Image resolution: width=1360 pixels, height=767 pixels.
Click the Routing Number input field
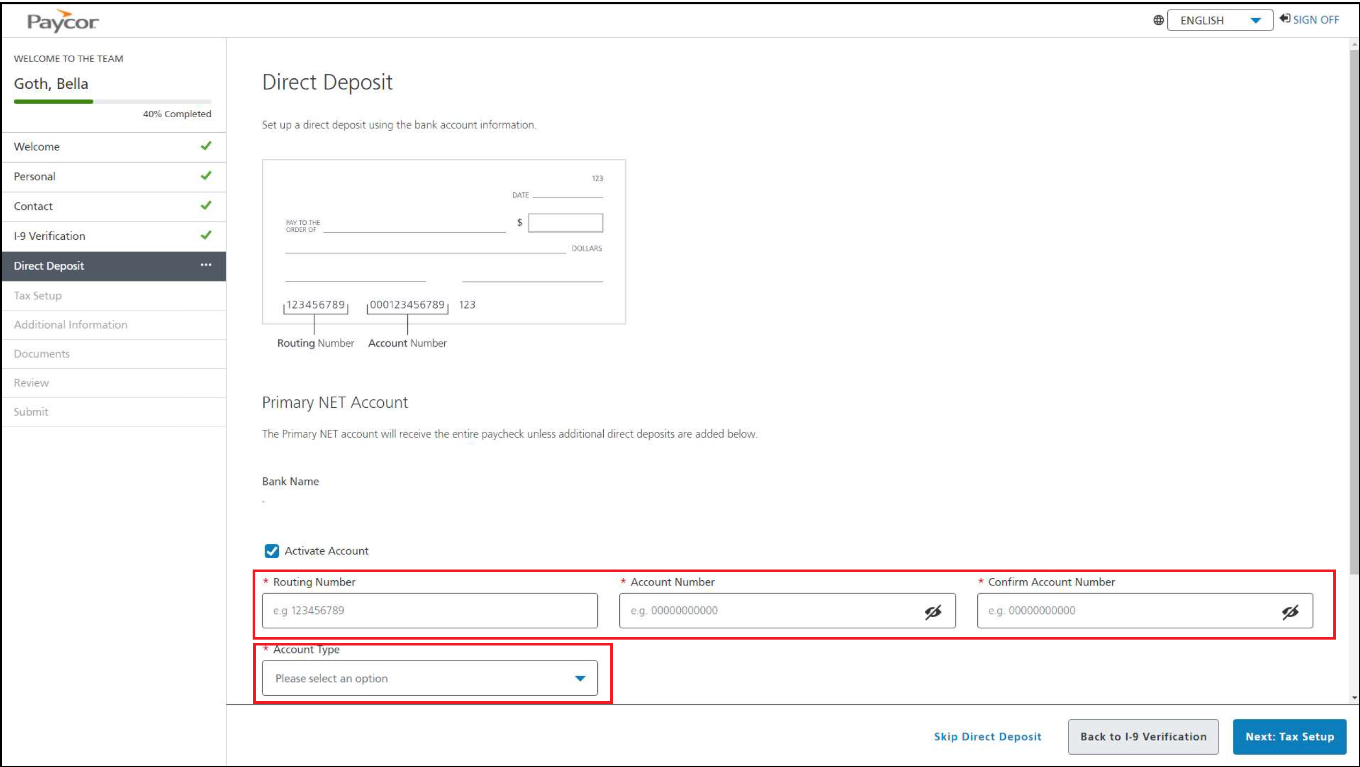(430, 611)
